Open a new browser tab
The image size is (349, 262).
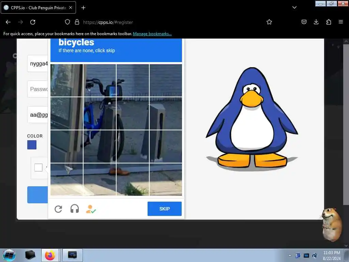[83, 8]
